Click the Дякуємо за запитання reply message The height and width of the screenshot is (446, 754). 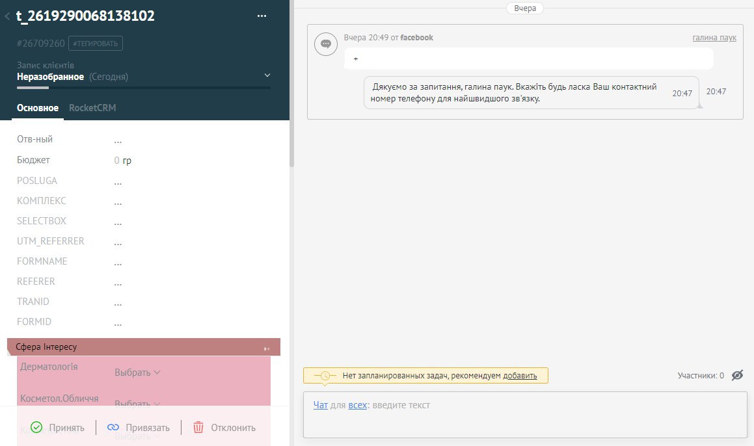532,93
